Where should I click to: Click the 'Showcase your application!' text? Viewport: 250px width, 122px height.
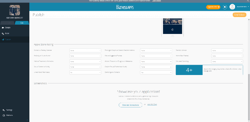(138, 92)
